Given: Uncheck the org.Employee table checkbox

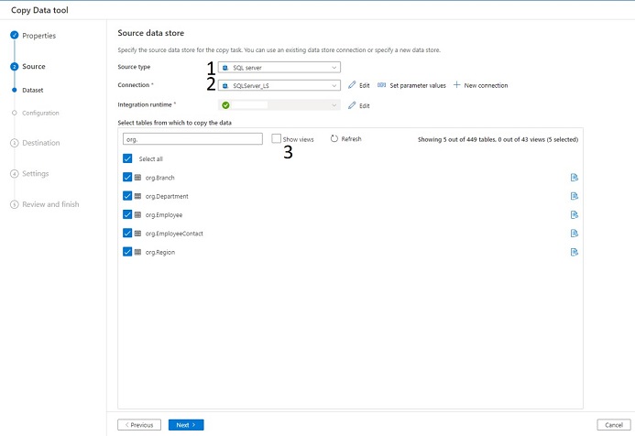Looking at the screenshot, I should click(x=127, y=214).
